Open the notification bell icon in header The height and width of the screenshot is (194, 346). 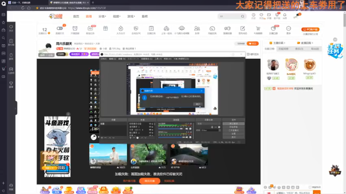(x=285, y=15)
